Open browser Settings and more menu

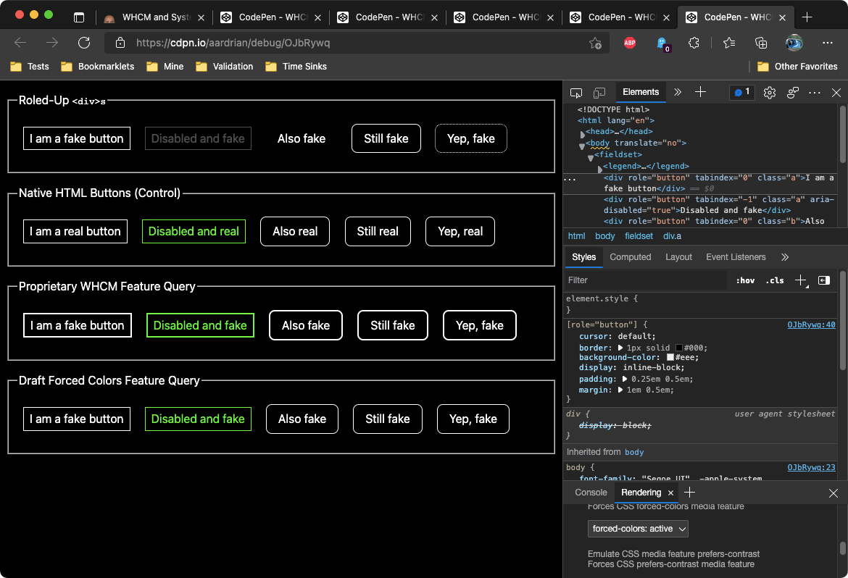(x=828, y=43)
